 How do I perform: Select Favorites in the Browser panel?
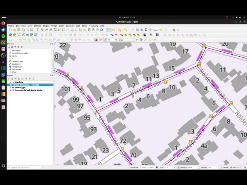16,50
